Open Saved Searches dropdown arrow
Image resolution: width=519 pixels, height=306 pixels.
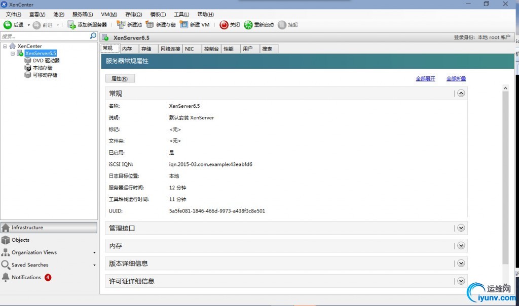coord(94,265)
